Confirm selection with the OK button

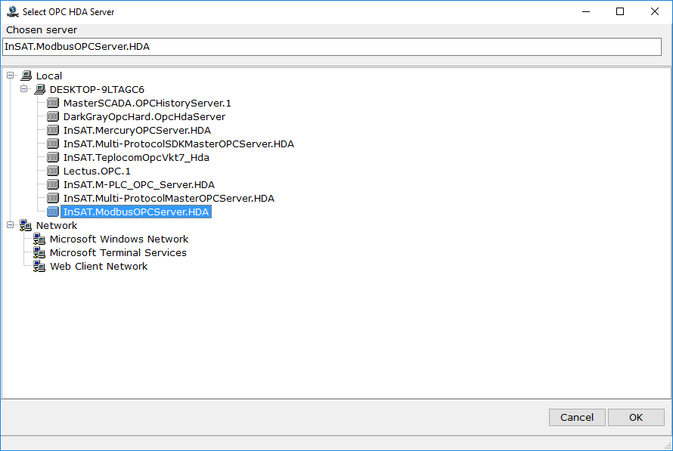coord(636,418)
